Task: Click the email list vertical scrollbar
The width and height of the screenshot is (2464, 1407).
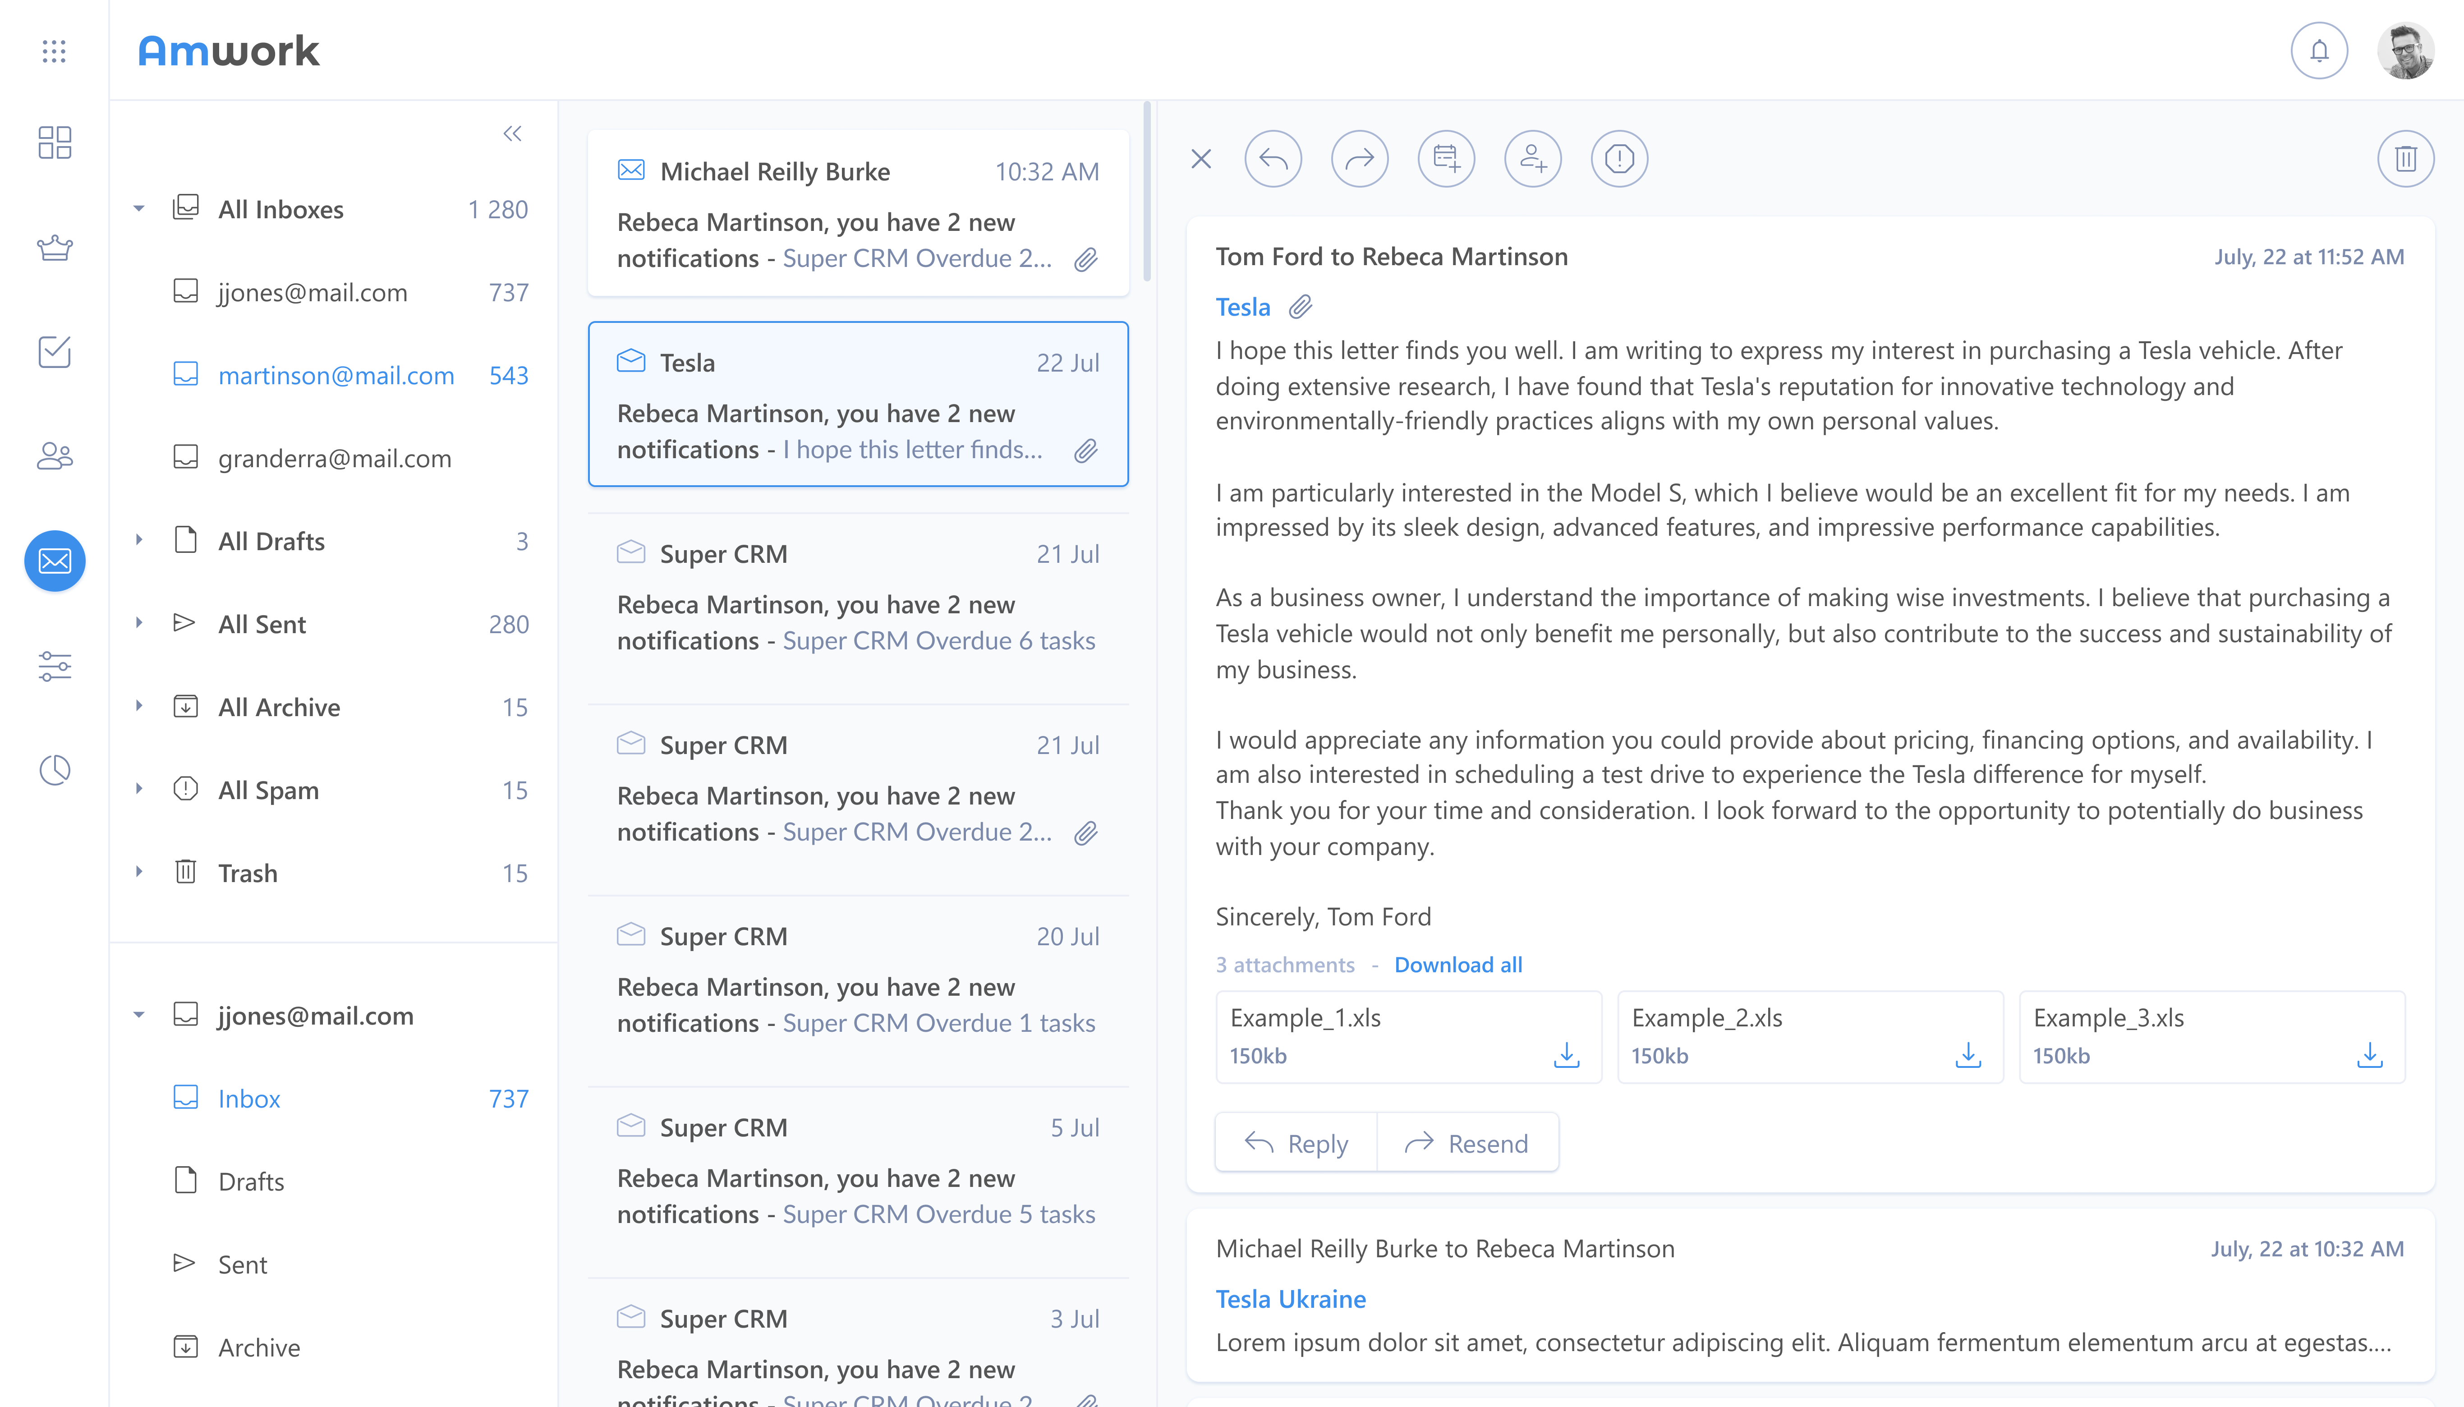Action: [x=1147, y=191]
